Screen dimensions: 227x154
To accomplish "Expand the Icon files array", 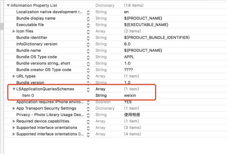I will [14, 31].
